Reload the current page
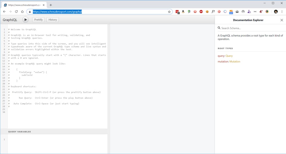 tap(16, 12)
